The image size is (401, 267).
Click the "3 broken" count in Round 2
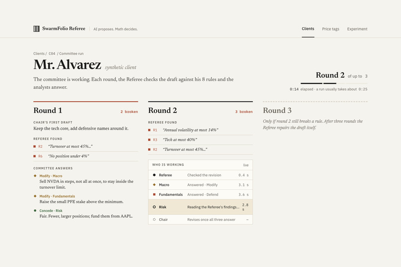(x=244, y=112)
